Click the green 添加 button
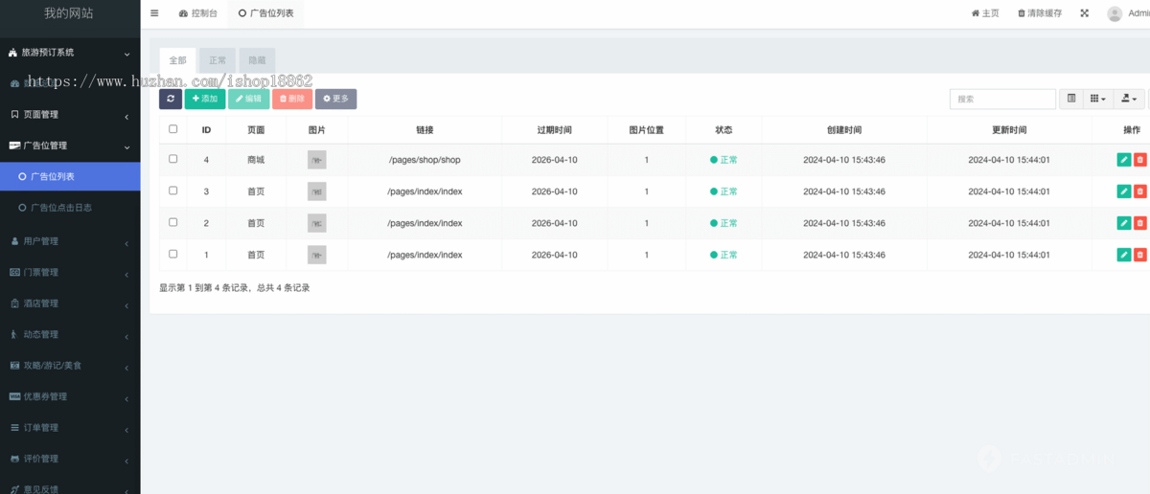This screenshot has width=1150, height=494. point(205,99)
